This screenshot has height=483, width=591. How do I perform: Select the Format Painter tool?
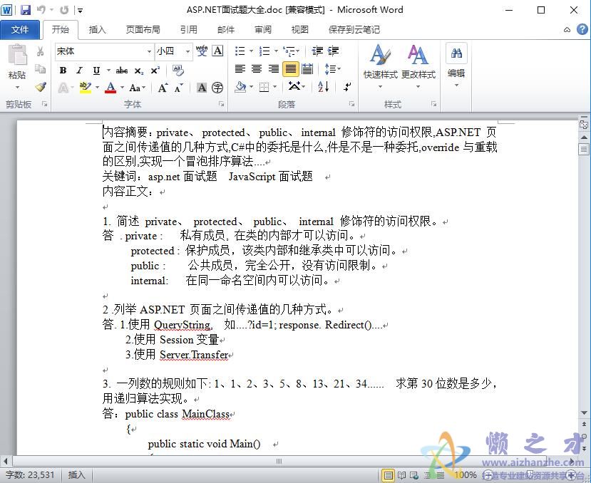[41, 87]
